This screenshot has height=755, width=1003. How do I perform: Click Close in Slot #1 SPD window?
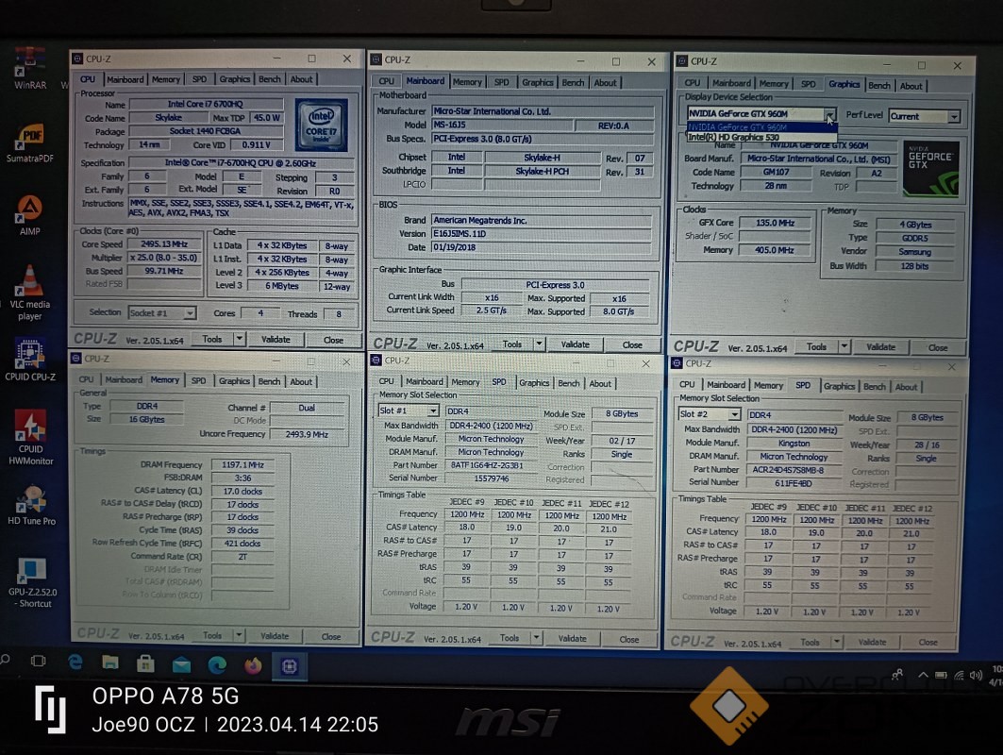point(628,639)
